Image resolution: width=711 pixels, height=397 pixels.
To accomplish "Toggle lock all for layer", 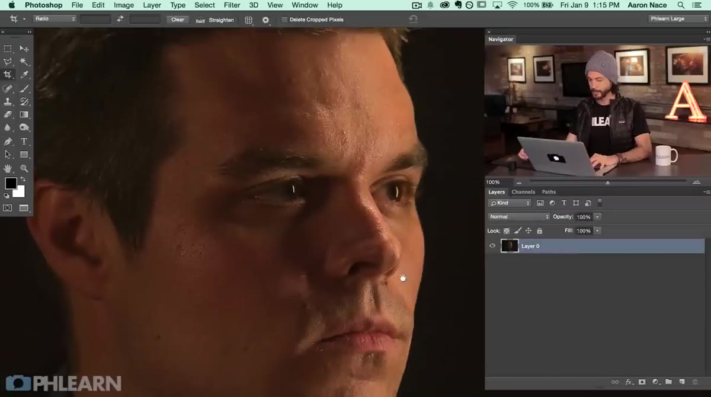I will 539,230.
